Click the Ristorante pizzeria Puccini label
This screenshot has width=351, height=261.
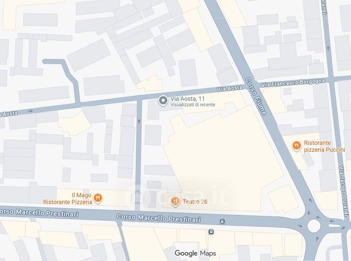point(324,146)
